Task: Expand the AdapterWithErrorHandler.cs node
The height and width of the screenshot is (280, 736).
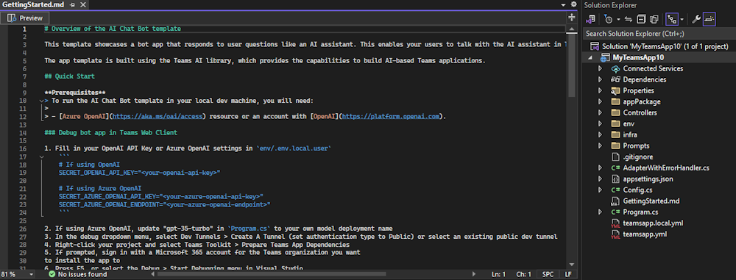Action: pos(600,168)
